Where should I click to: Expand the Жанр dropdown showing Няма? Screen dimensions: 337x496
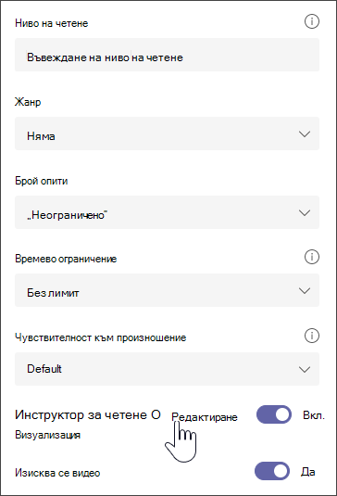click(x=167, y=134)
